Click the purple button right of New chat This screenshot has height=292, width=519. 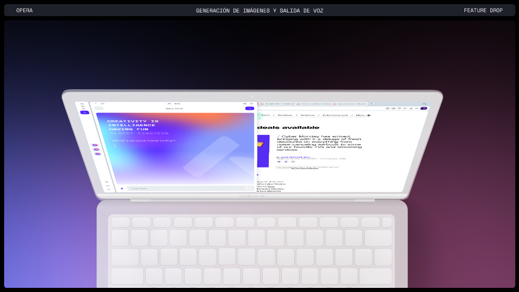(250, 108)
